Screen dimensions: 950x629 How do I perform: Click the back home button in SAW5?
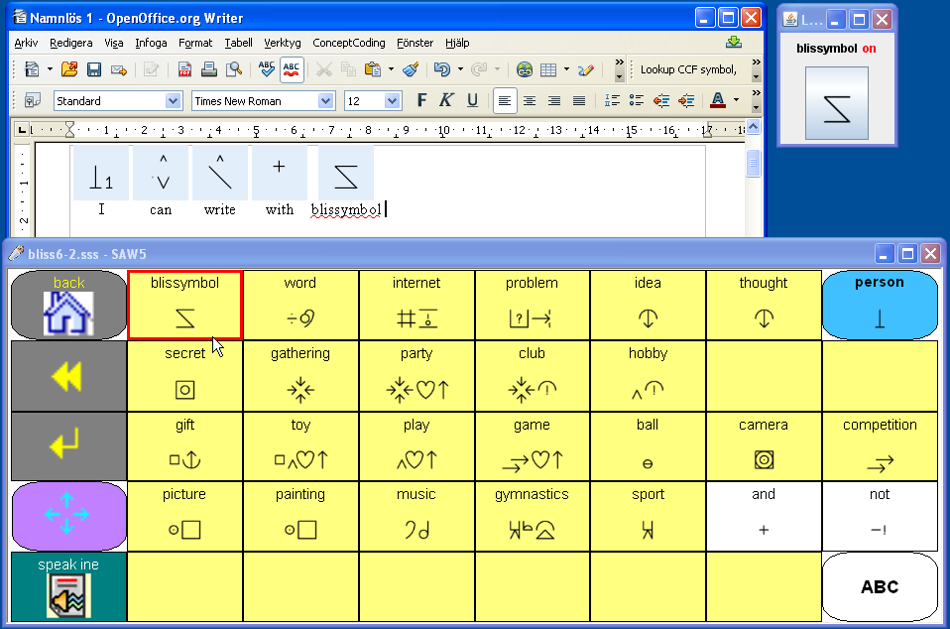tap(68, 305)
